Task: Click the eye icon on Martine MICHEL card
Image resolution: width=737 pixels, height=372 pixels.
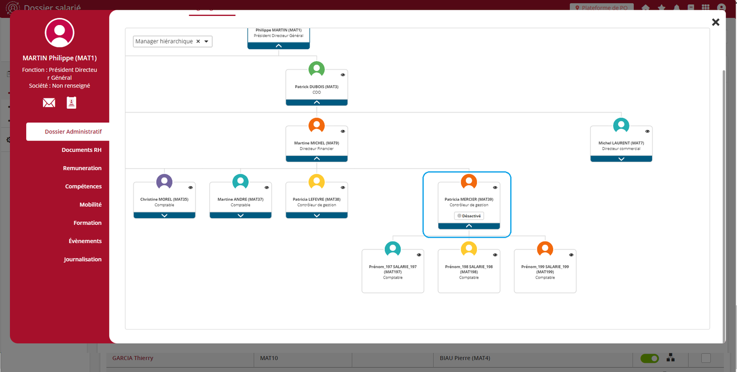Action: (343, 131)
